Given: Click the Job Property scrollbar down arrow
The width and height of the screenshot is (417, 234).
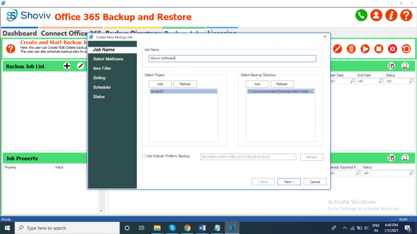Looking at the screenshot, I should coord(101,211).
